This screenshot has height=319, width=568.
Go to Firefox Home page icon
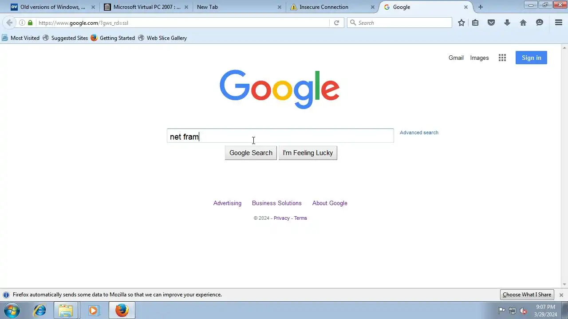coord(523,23)
